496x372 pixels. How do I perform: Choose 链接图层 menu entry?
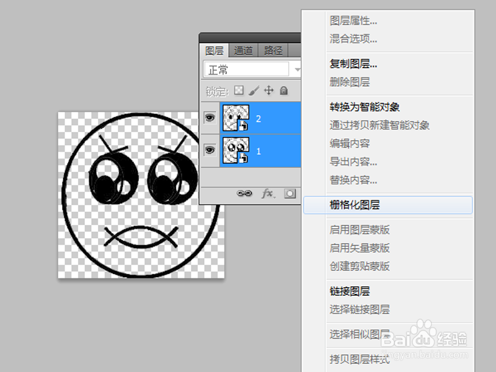click(350, 291)
